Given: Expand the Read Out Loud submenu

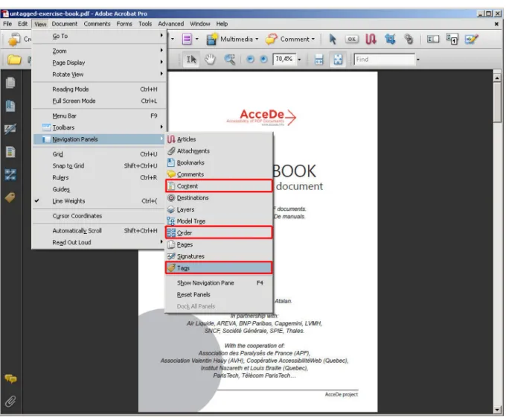Looking at the screenshot, I should (x=99, y=242).
